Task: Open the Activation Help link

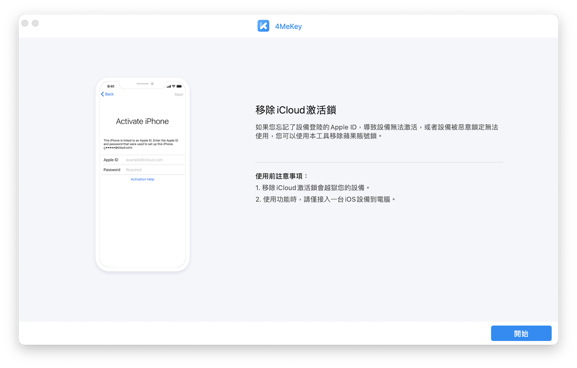Action: [142, 179]
